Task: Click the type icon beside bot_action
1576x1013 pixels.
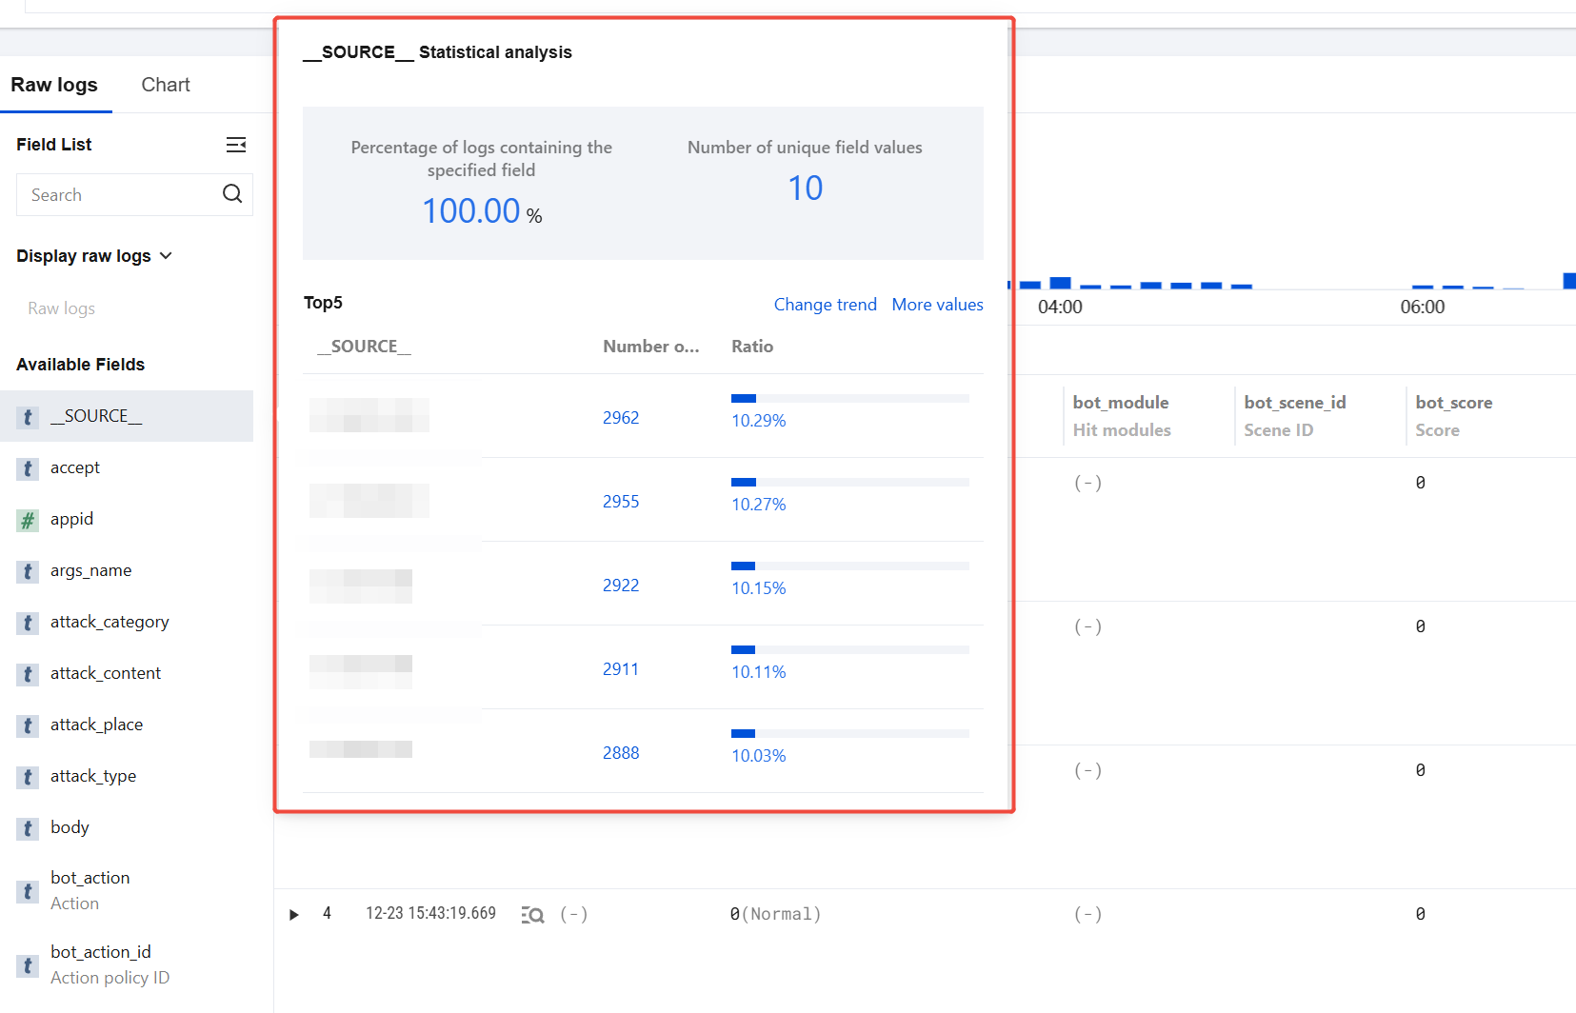Action: [x=28, y=891]
